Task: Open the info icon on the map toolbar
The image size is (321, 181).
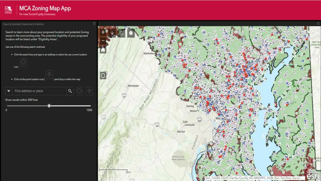Action: pyautogui.click(x=131, y=33)
